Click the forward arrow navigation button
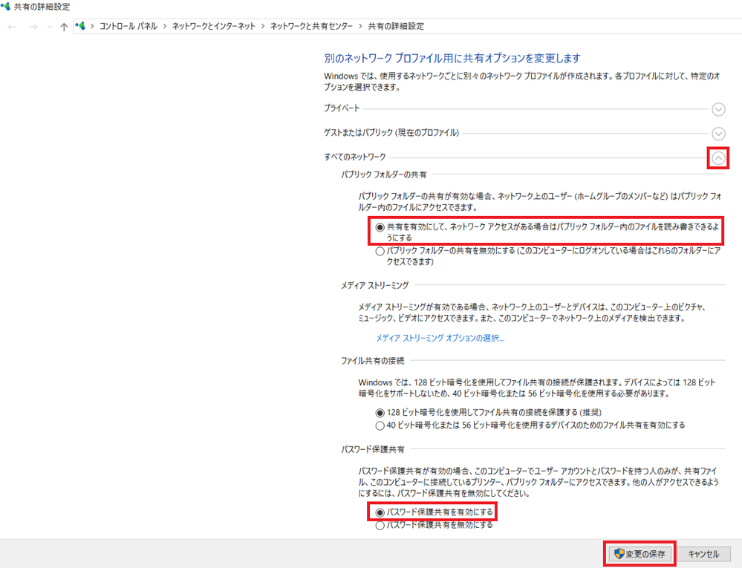The height and width of the screenshot is (568, 742). pyautogui.click(x=33, y=27)
